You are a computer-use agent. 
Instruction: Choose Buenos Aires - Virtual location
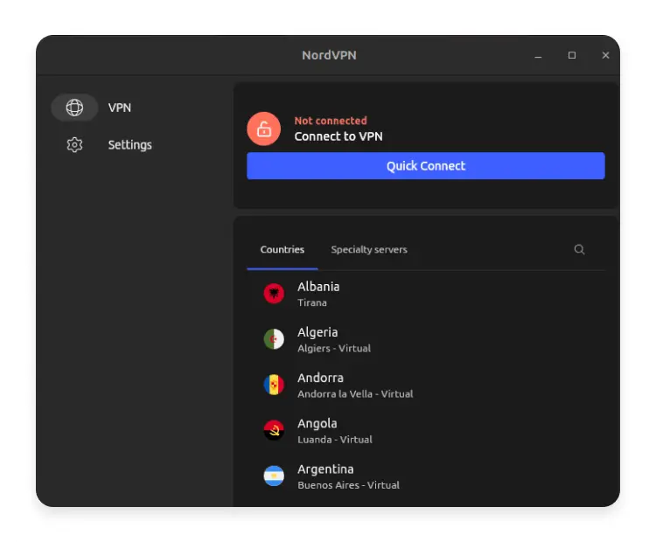tap(348, 484)
